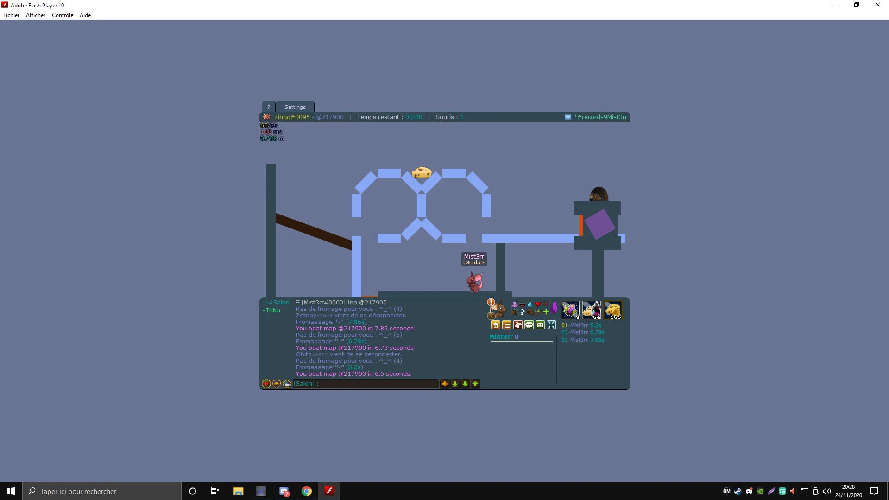Click the Zingo#0095 map author name
Screen dimensions: 889x500
point(292,117)
